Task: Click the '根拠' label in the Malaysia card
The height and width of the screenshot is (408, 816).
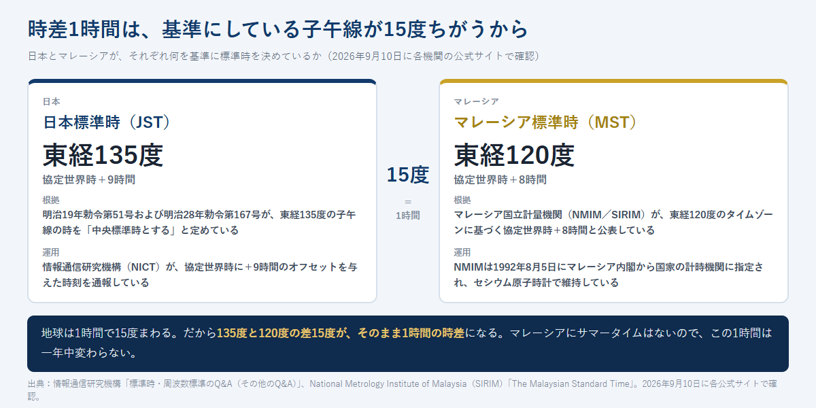Action: (462, 200)
